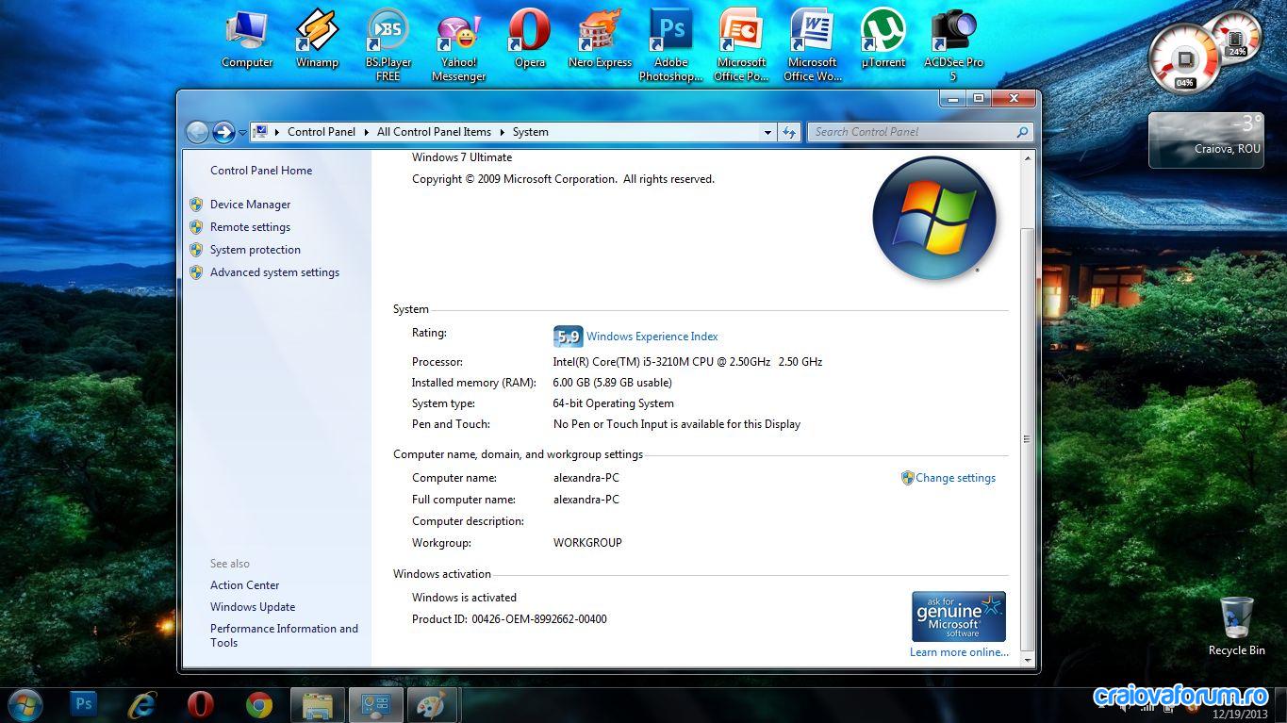
Task: Expand the arrow after Control Panel breadcrumb
Action: point(367,132)
